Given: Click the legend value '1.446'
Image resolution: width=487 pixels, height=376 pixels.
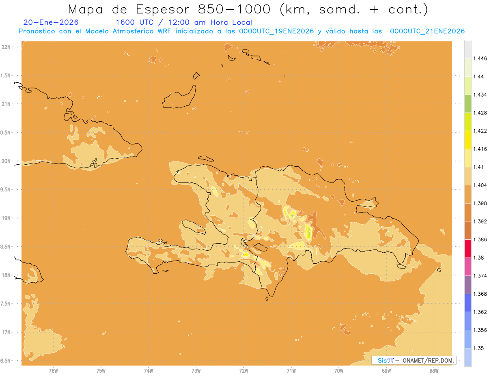Looking at the screenshot, I should point(480,58).
